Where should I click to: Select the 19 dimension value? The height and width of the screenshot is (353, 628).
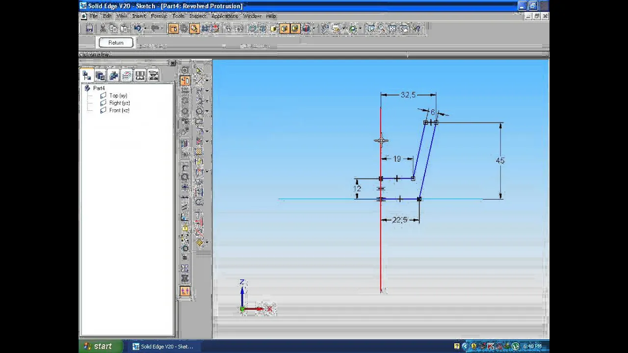397,158
